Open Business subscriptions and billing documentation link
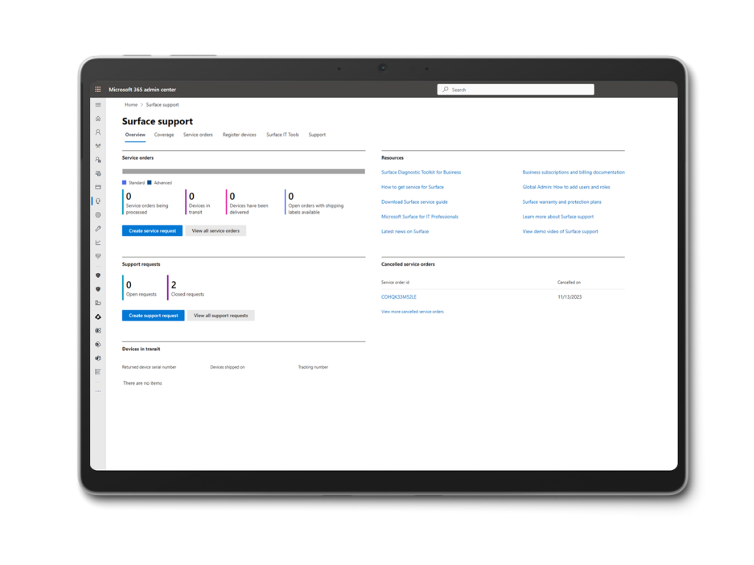This screenshot has height=565, width=754. point(574,172)
